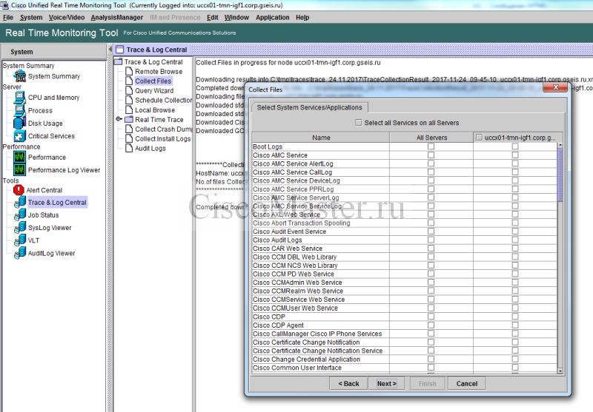Click the Name column header
The height and width of the screenshot is (412, 593).
pos(321,138)
